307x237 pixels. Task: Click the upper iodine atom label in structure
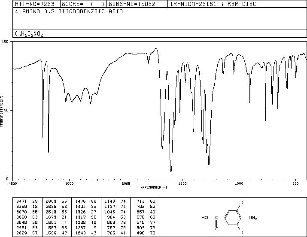243,203
